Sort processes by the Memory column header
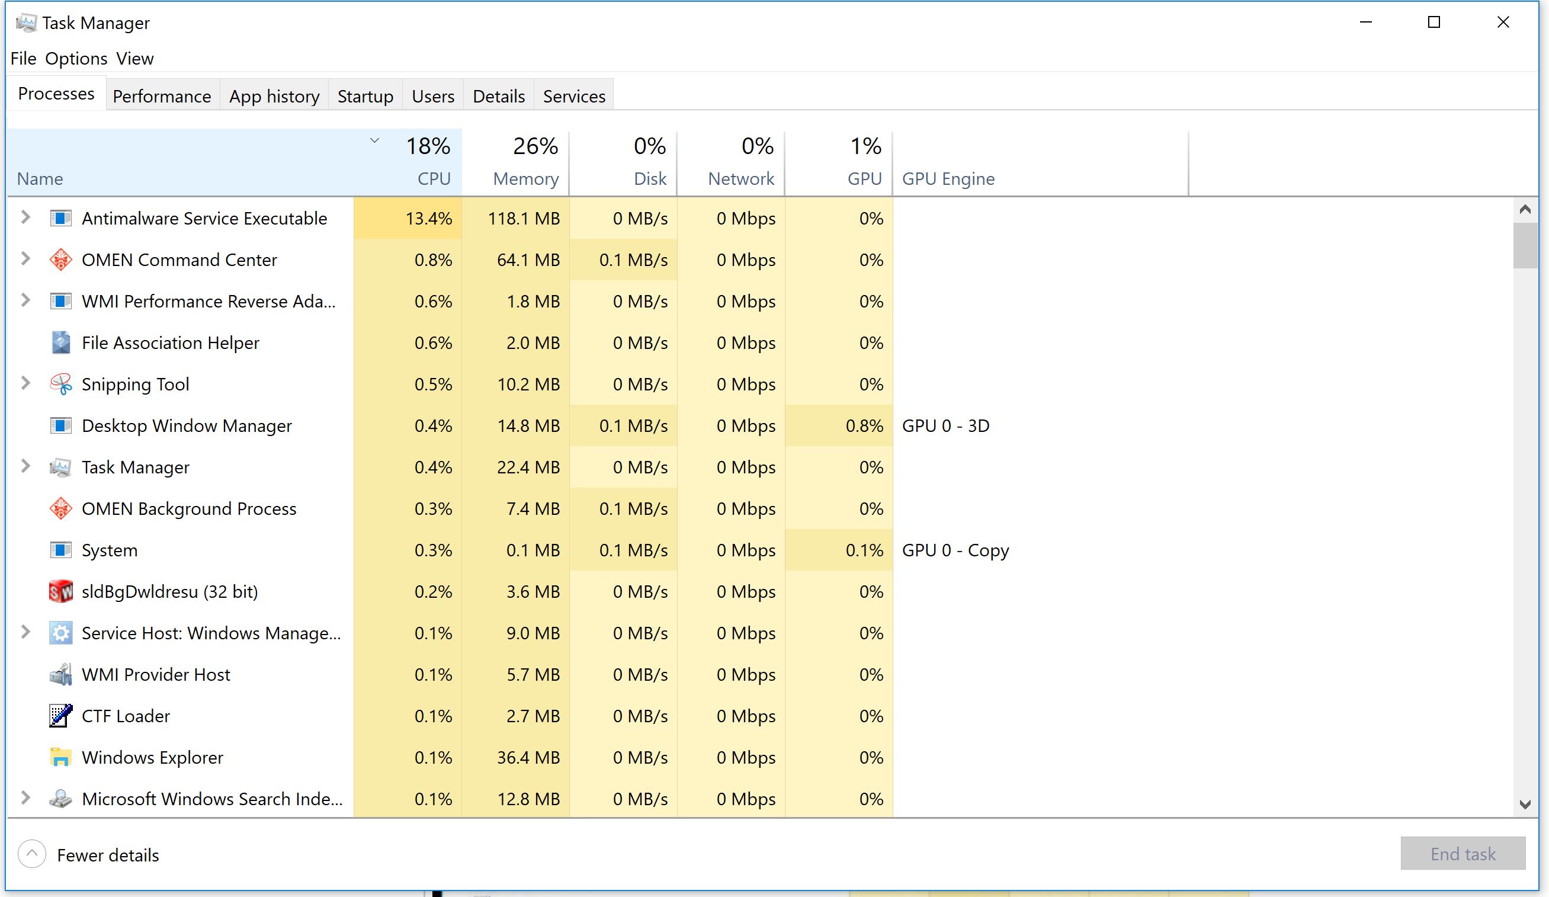 (x=525, y=178)
